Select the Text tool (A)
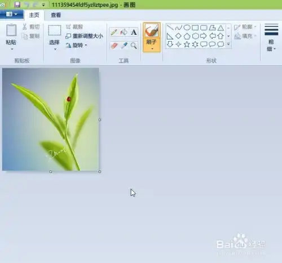This screenshot has width=282, height=263. (134, 32)
